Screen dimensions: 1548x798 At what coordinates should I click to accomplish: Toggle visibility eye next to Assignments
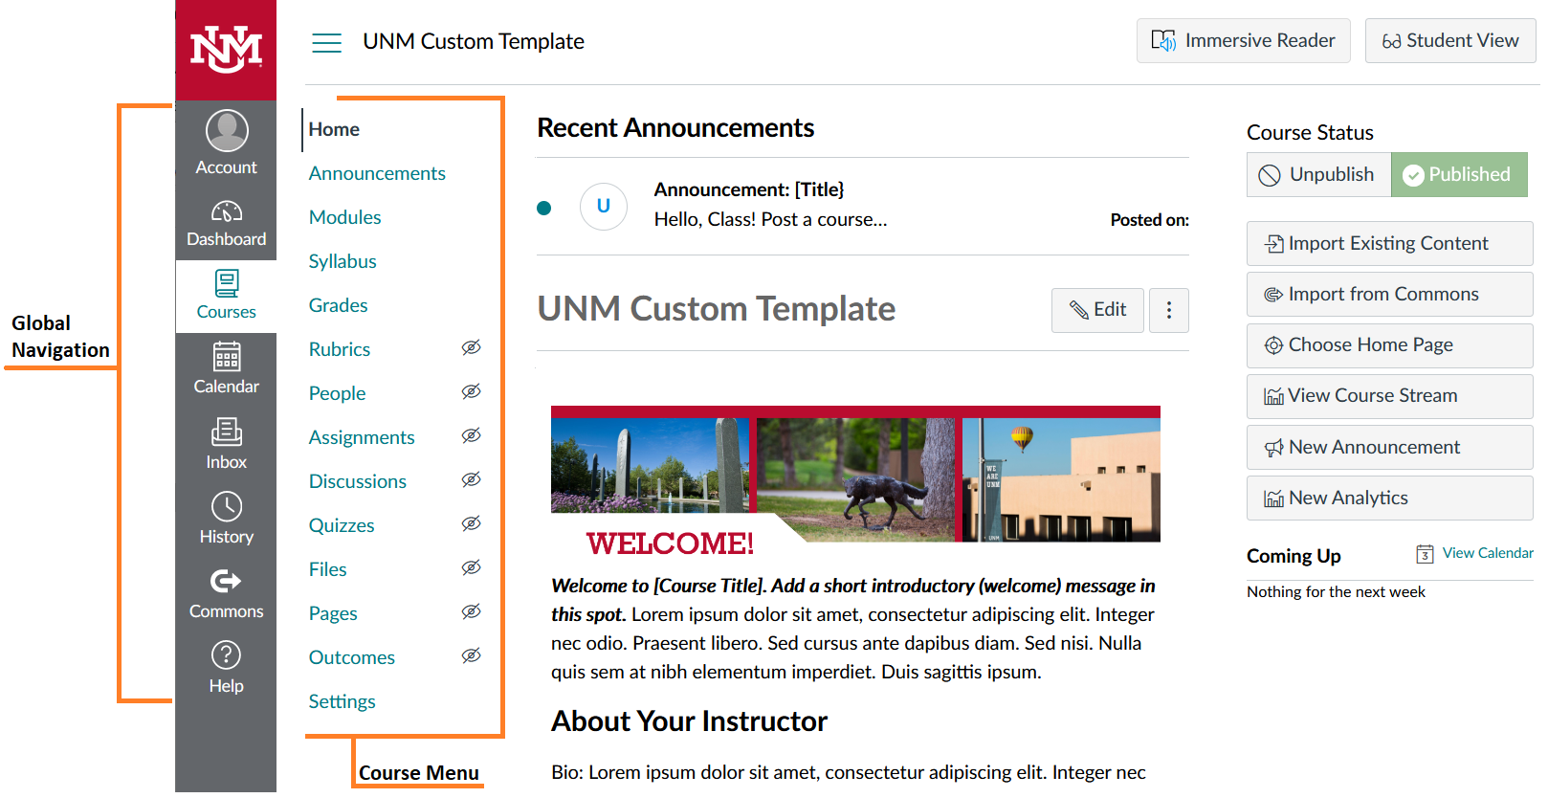[x=471, y=435]
